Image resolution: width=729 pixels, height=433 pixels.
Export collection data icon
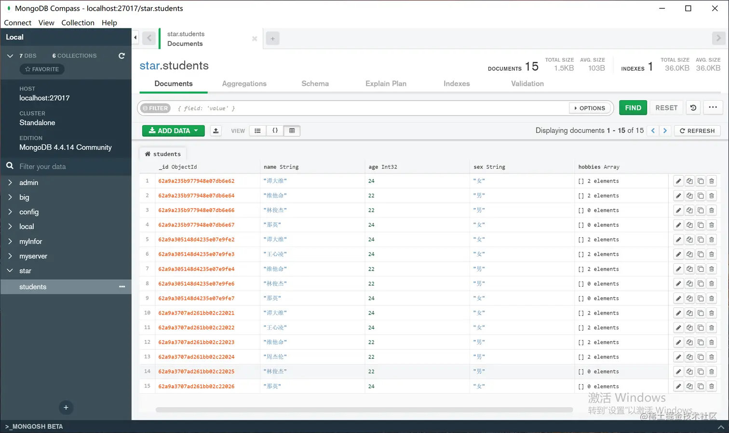coord(216,131)
